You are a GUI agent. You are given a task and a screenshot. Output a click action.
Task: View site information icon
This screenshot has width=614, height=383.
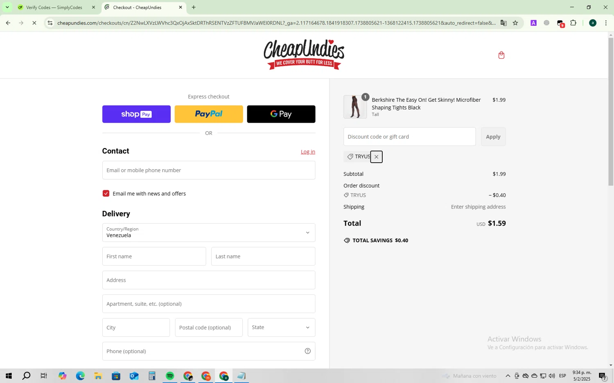pyautogui.click(x=50, y=23)
